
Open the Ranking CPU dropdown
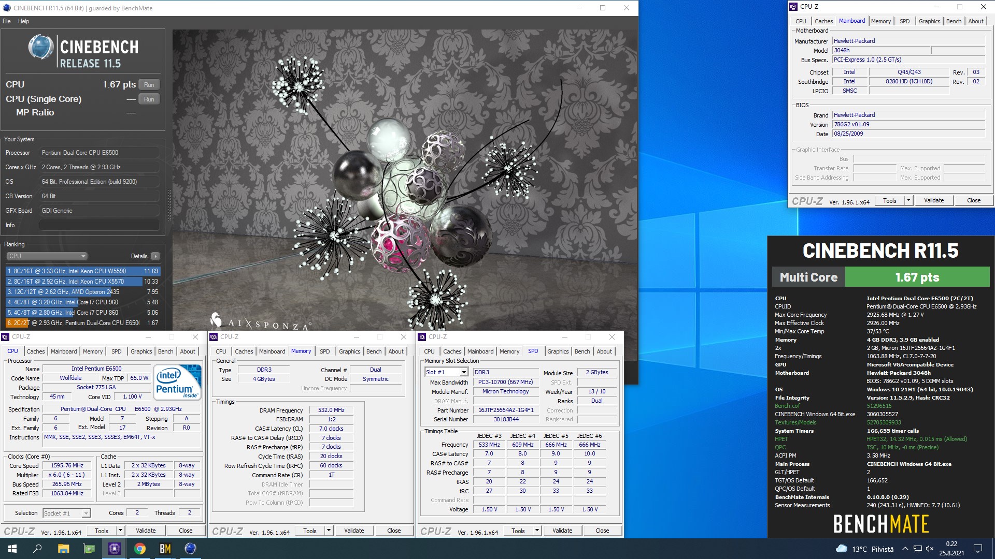tap(47, 256)
